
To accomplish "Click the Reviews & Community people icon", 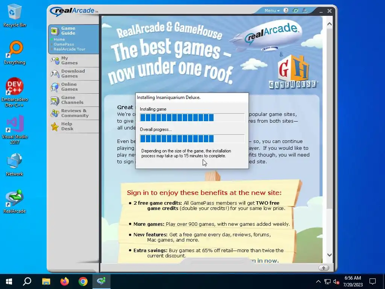I will click(55, 113).
